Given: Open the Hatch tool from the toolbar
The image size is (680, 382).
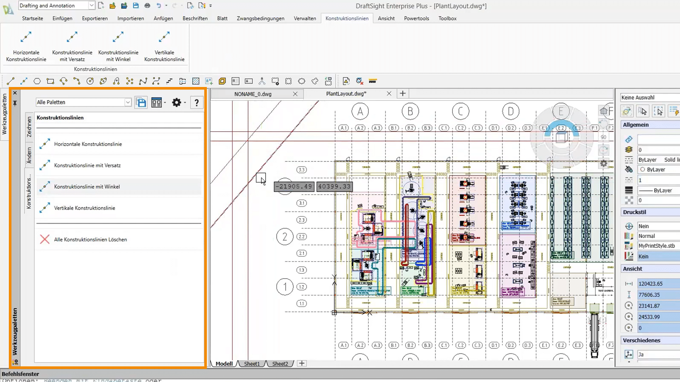Looking at the screenshot, I should click(195, 81).
